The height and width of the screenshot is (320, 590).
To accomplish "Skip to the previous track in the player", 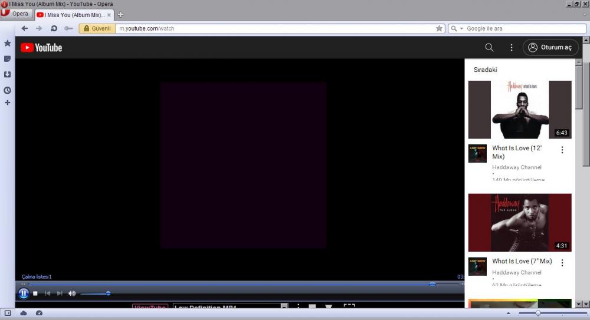I will (x=47, y=293).
